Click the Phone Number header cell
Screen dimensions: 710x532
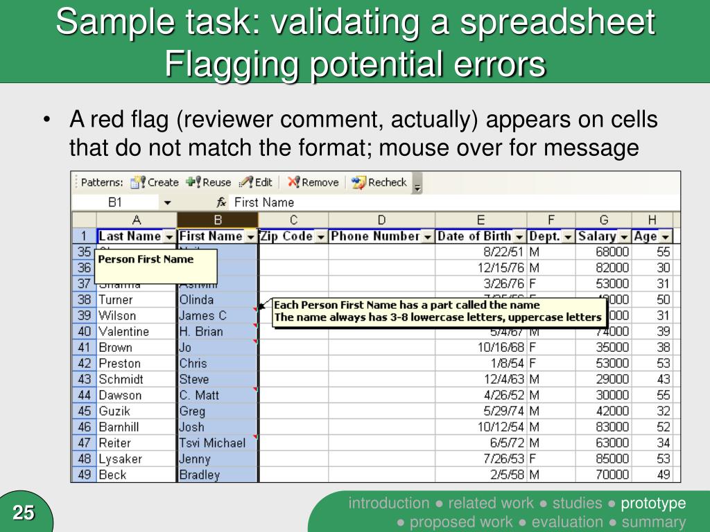click(x=382, y=236)
